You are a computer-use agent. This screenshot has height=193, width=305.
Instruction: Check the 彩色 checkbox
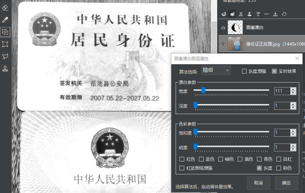(278, 168)
